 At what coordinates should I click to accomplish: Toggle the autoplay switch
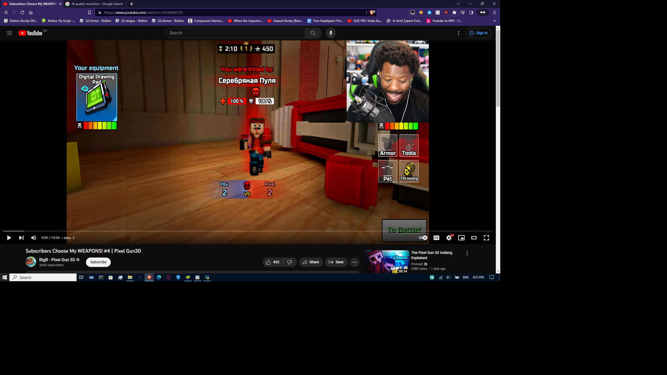click(423, 238)
